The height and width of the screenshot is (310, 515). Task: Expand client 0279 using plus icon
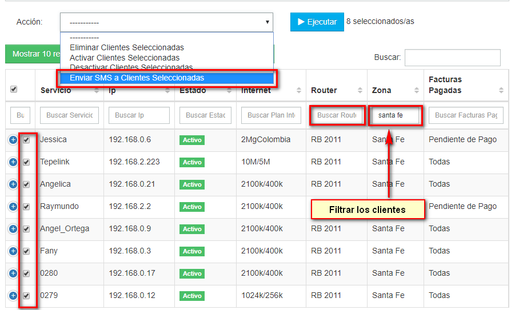point(13,296)
